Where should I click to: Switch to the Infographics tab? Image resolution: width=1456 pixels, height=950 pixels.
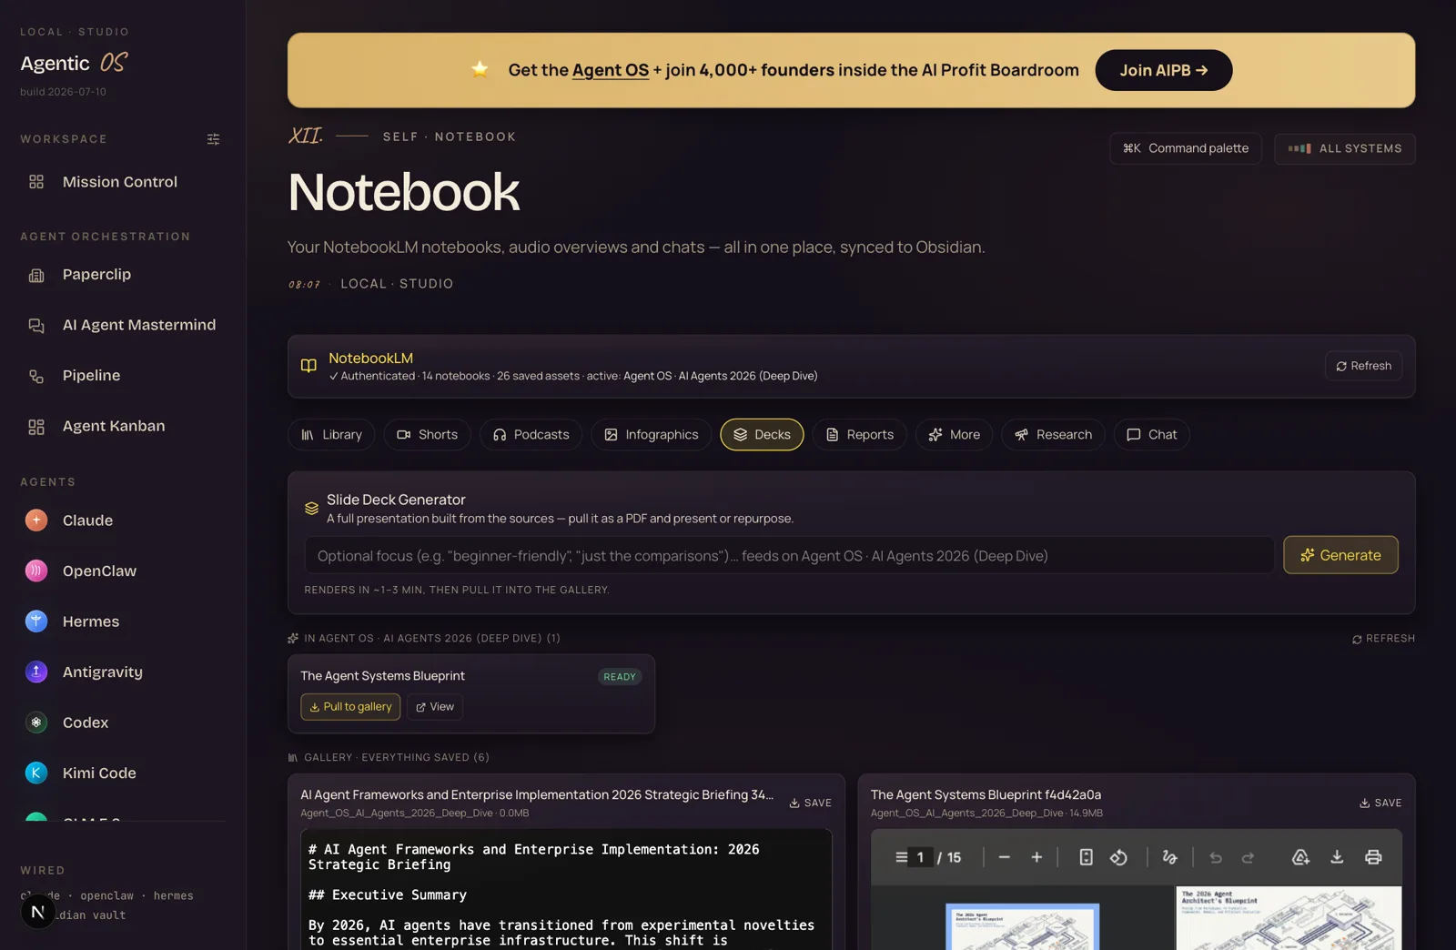click(651, 435)
